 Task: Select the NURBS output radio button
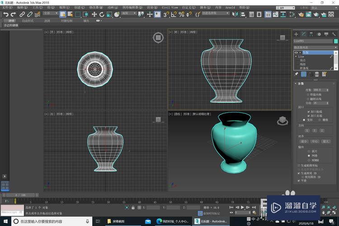click(310, 160)
